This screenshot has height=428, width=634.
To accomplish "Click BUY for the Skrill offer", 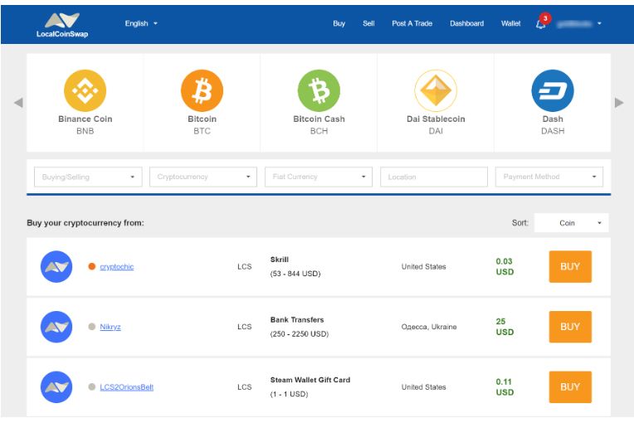I will [570, 266].
